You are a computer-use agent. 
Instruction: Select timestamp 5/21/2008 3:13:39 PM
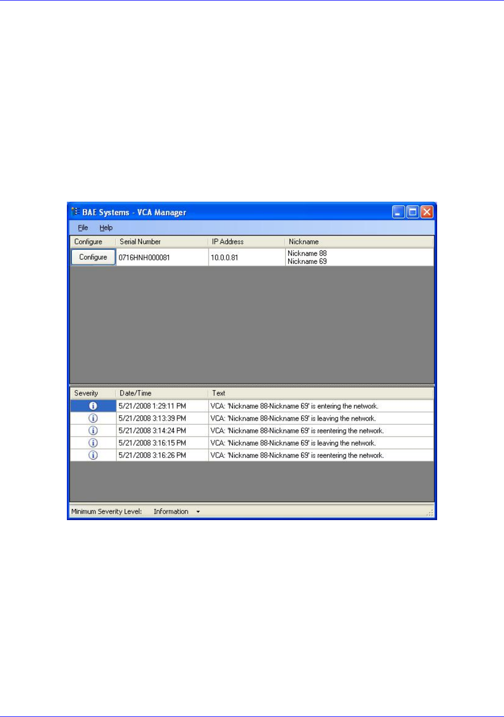pos(162,418)
